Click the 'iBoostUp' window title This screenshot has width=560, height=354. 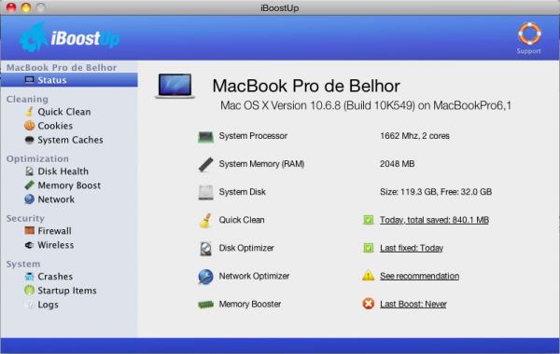pos(280,7)
